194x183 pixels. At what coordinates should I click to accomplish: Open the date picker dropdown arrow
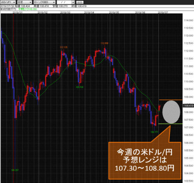coord(73,2)
